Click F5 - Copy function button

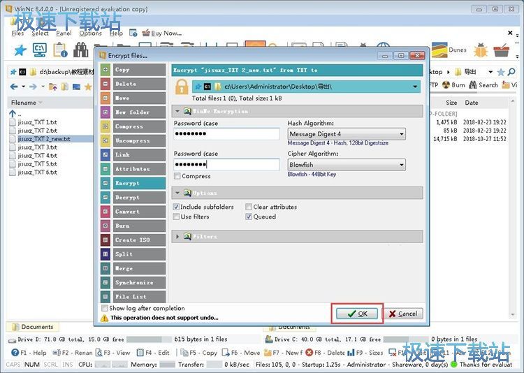click(199, 353)
